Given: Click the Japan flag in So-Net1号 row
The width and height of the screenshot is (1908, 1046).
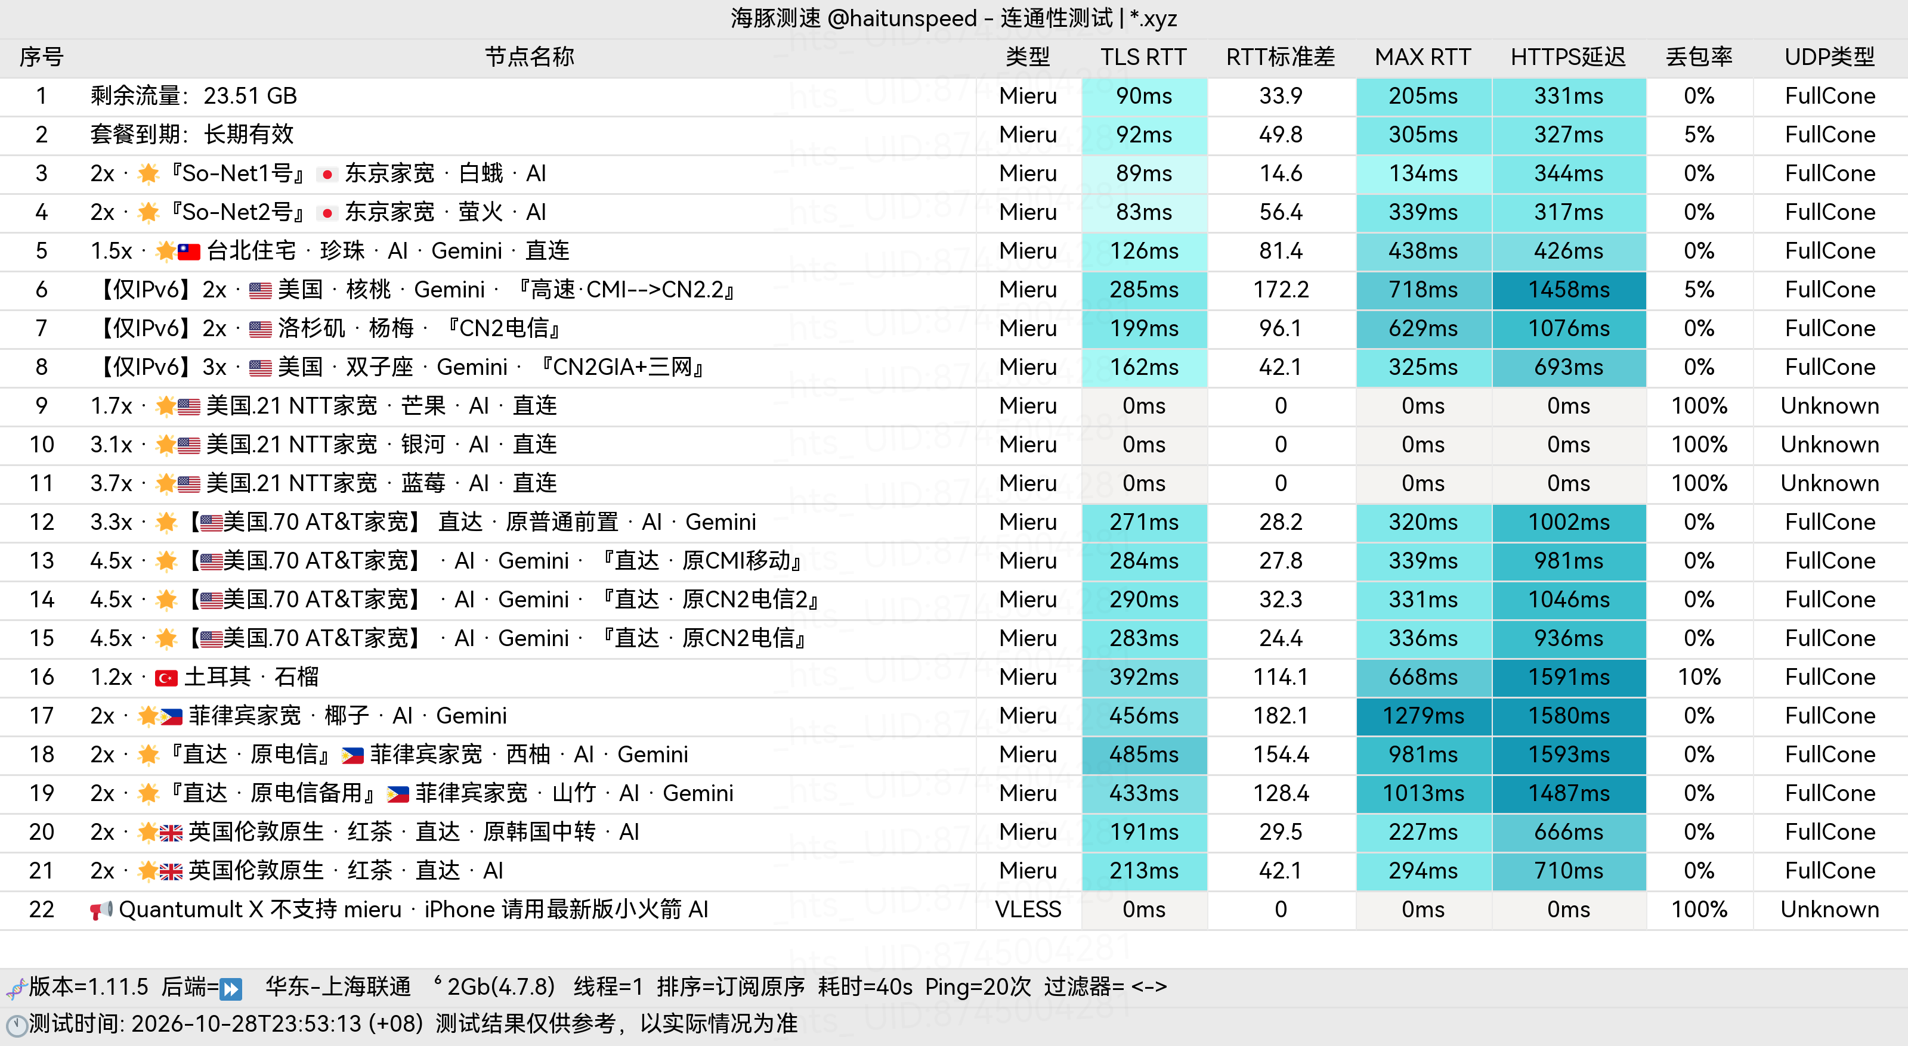Looking at the screenshot, I should pyautogui.click(x=327, y=175).
